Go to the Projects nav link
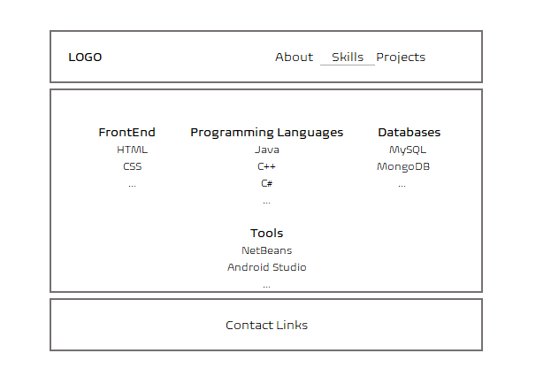 pos(401,58)
